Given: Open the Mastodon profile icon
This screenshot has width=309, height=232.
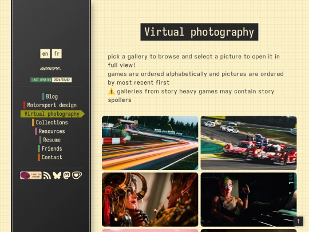Looking at the screenshot, I should coord(67,175).
